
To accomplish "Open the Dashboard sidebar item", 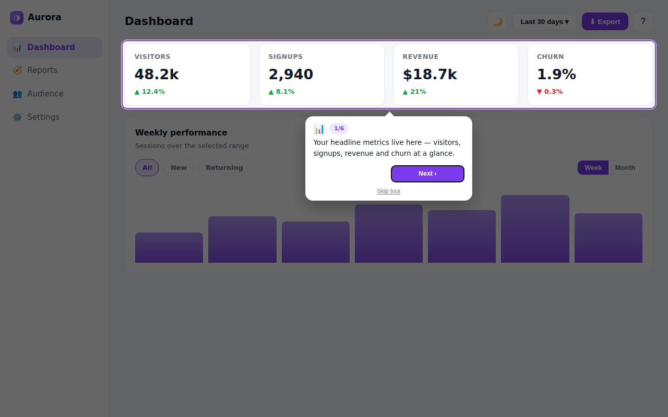I will (x=54, y=47).
